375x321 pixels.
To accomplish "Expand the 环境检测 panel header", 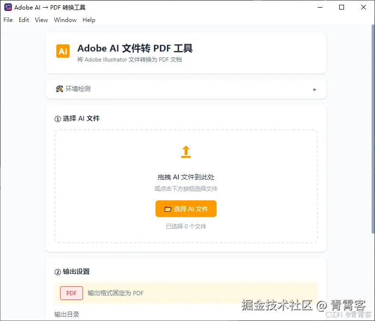I will pyautogui.click(x=186, y=89).
